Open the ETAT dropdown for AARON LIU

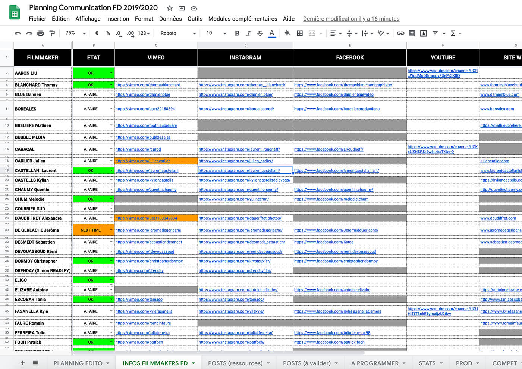pyautogui.click(x=111, y=73)
